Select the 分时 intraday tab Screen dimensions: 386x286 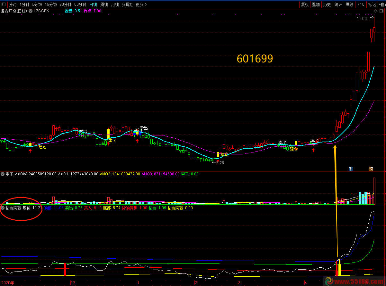[x=13, y=5]
